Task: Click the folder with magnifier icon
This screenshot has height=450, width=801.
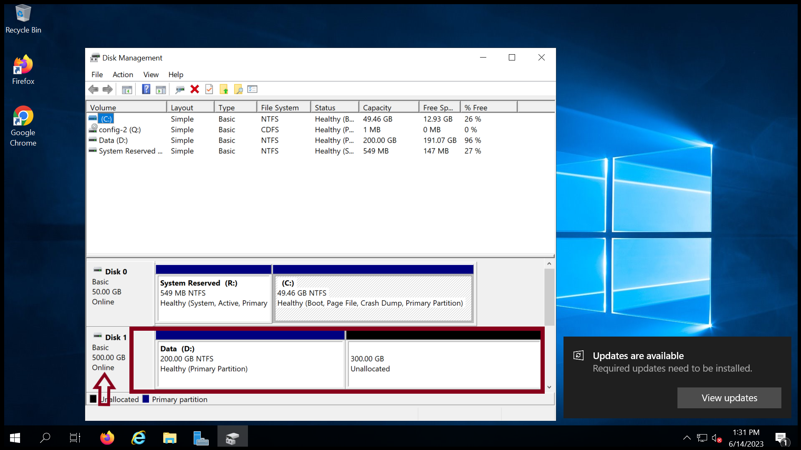Action: click(x=238, y=89)
